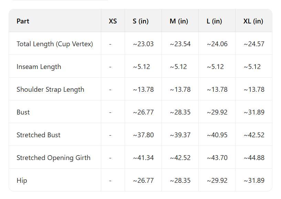281x199 pixels.
Task: Click the "S (in)" column header
Action: point(140,21)
